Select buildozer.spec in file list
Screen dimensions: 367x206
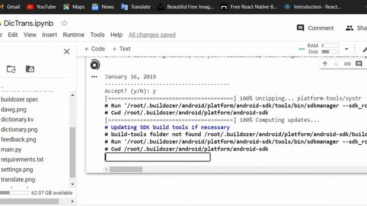(x=19, y=100)
